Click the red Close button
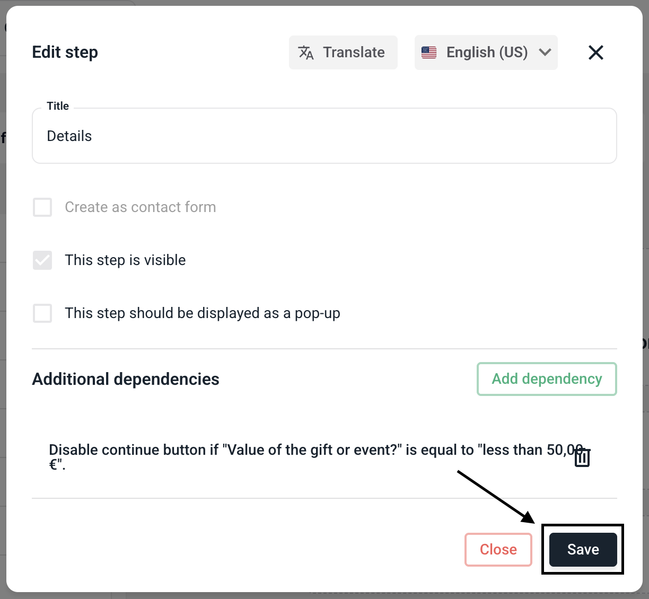The width and height of the screenshot is (649, 599). [x=498, y=550]
